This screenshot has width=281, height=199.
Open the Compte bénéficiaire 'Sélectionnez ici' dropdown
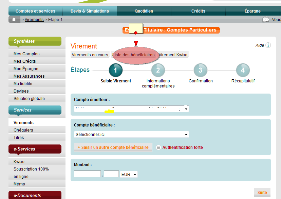click(x=131, y=134)
